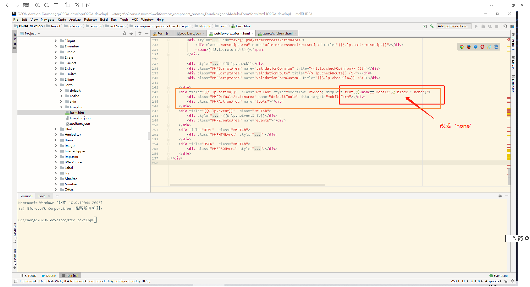Open the Refactor menu

(90, 20)
